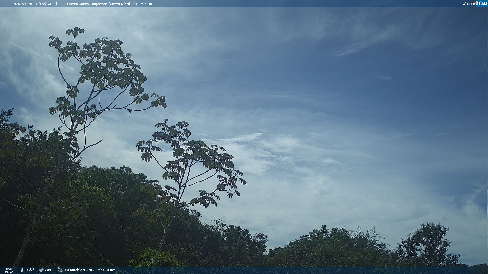The width and height of the screenshot is (488, 274).
Task: Click the rain umbrella icon
Action: click(100, 270)
